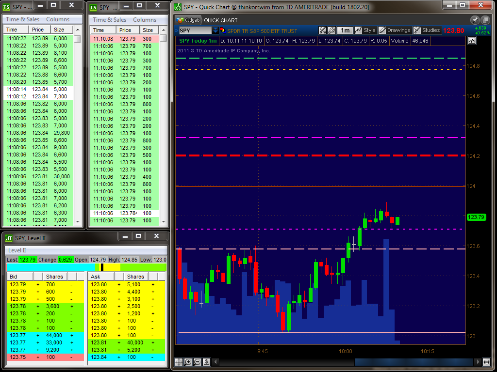497x372 pixels.
Task: Click the LII icon in Level II window title
Action: click(x=9, y=238)
